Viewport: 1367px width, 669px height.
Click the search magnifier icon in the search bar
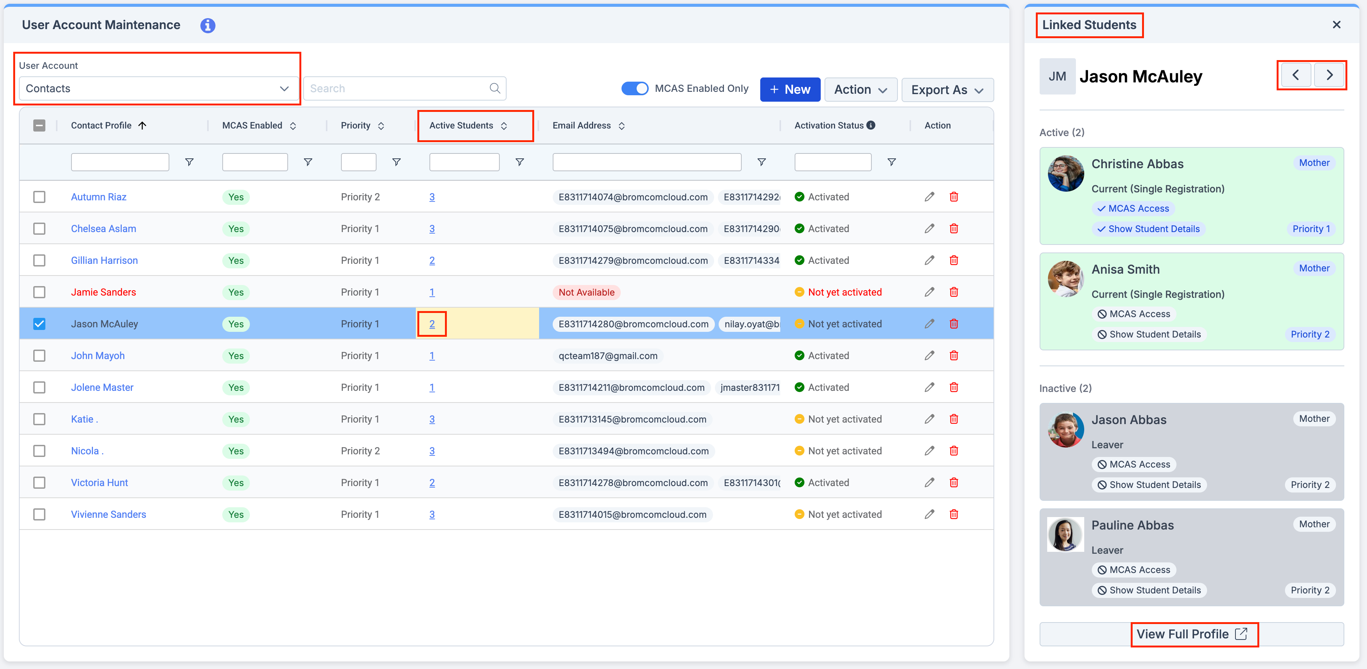pos(494,88)
